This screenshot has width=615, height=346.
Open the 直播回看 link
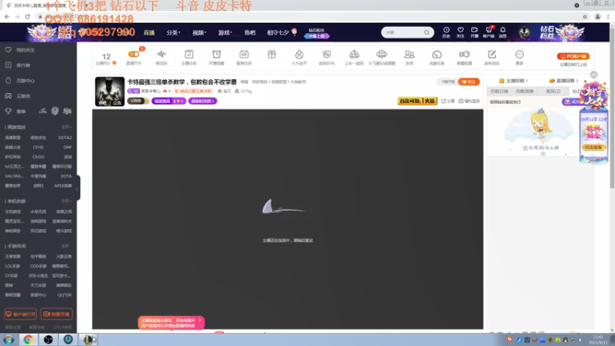(x=563, y=81)
